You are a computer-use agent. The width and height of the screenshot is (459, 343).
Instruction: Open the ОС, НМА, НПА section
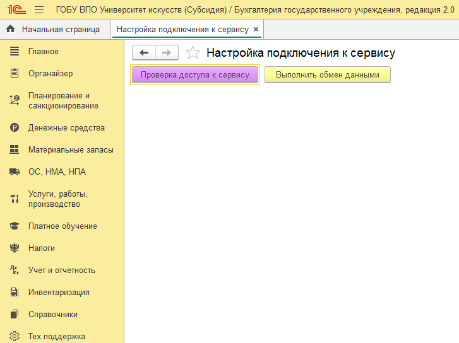click(x=57, y=172)
